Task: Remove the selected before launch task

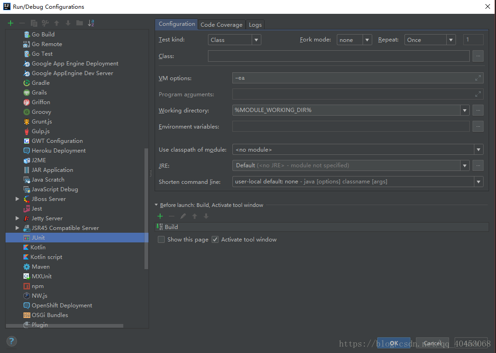Action: point(172,216)
